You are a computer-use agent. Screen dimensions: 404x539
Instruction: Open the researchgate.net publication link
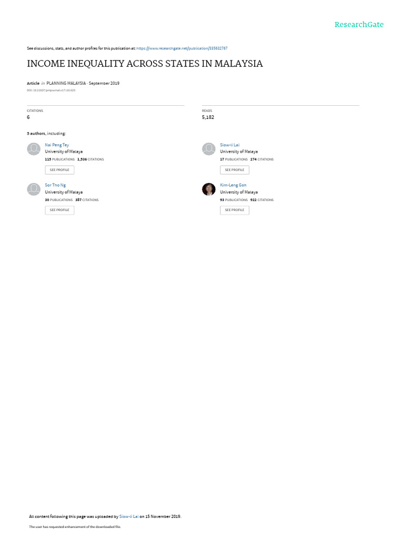[x=181, y=48]
